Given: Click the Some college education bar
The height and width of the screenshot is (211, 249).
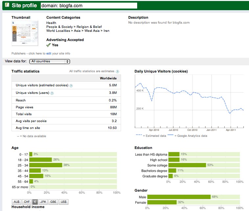Looking at the screenshot, I should (x=187, y=165).
